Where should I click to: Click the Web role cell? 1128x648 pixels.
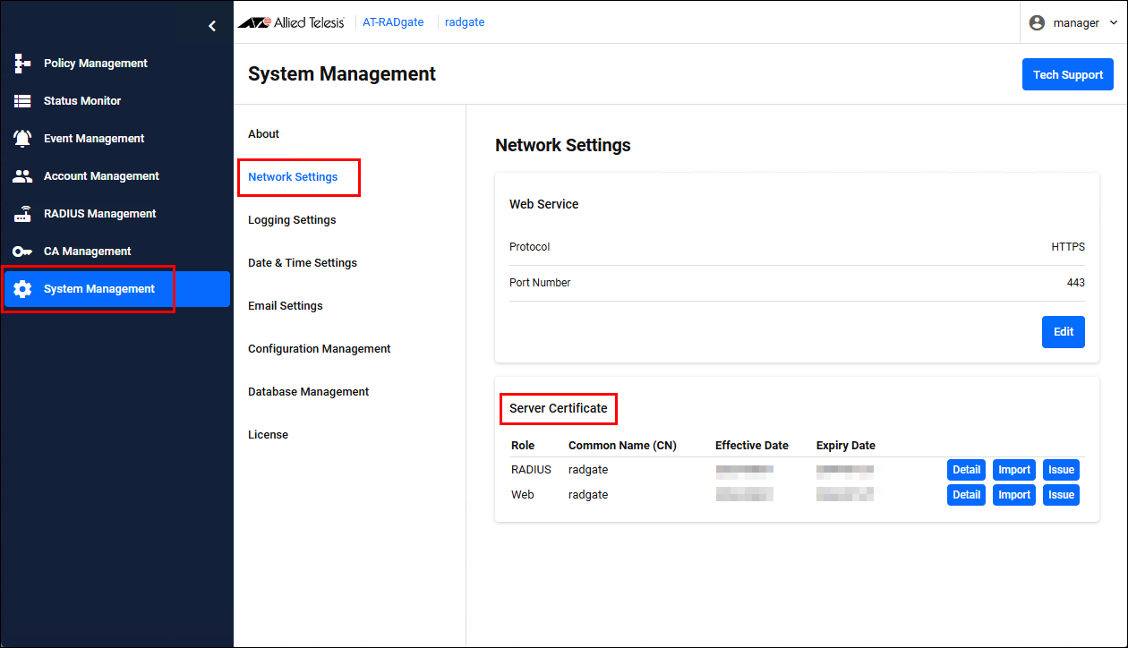pos(522,495)
